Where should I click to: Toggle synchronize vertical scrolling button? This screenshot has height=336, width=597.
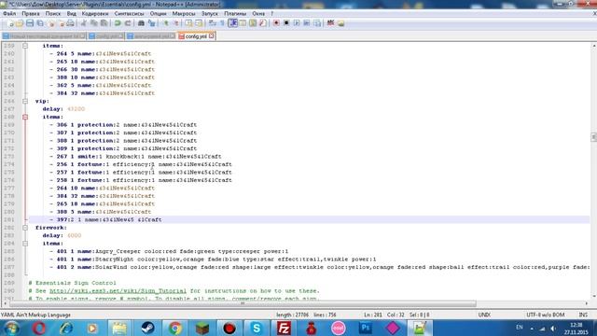(189, 23)
